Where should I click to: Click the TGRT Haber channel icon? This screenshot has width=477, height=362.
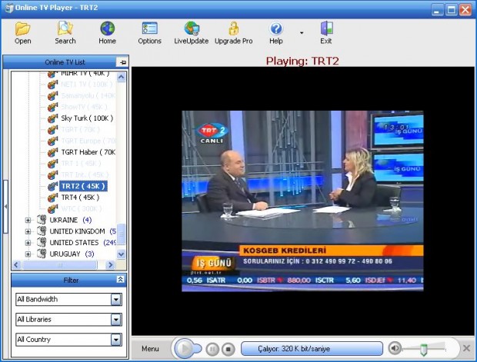[52, 152]
